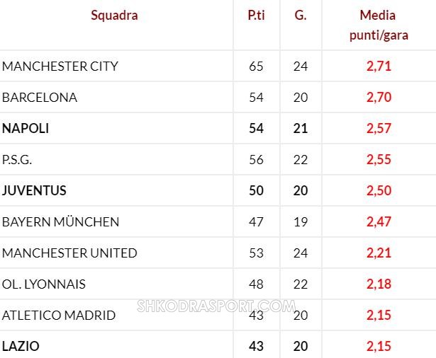Screen dimensions: 436x358
Task: Select Juventus's 50 points value
Action: [256, 190]
